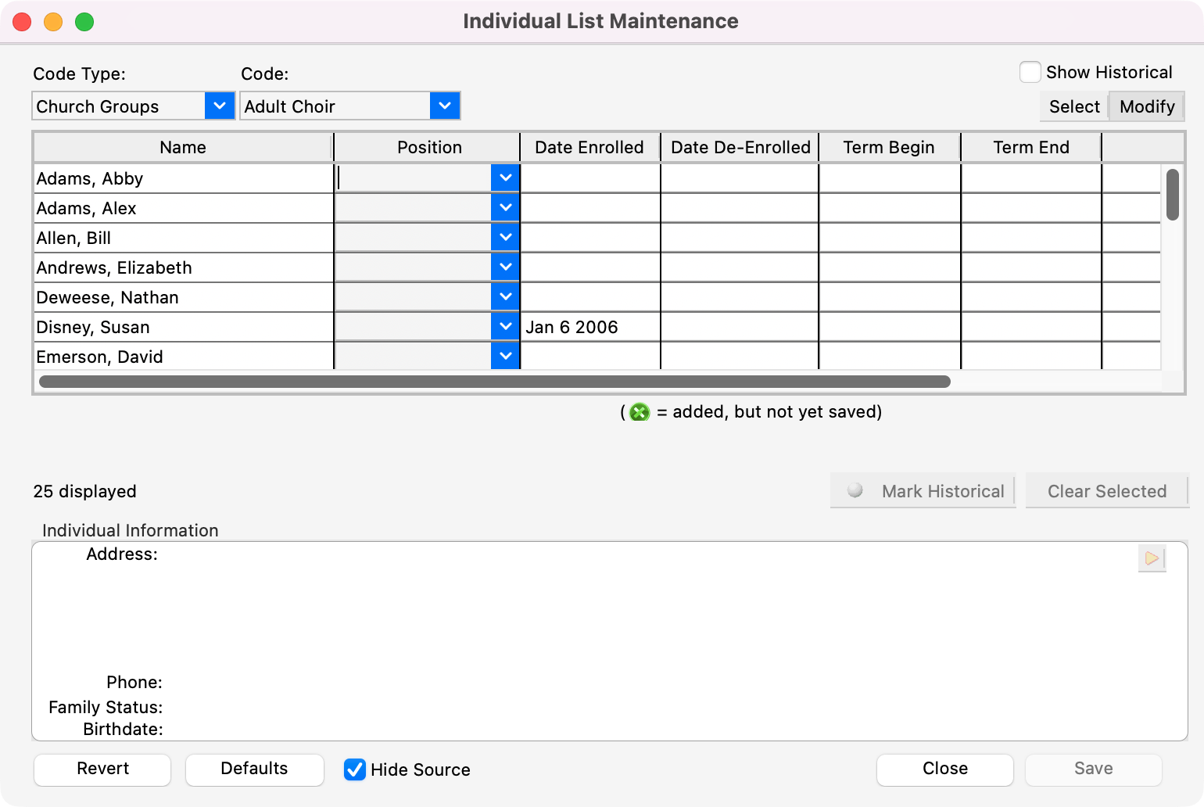Switch to the Modify tab
The height and width of the screenshot is (807, 1204).
pos(1147,106)
